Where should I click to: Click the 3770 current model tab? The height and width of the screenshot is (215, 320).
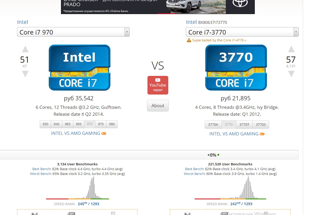[229, 124]
